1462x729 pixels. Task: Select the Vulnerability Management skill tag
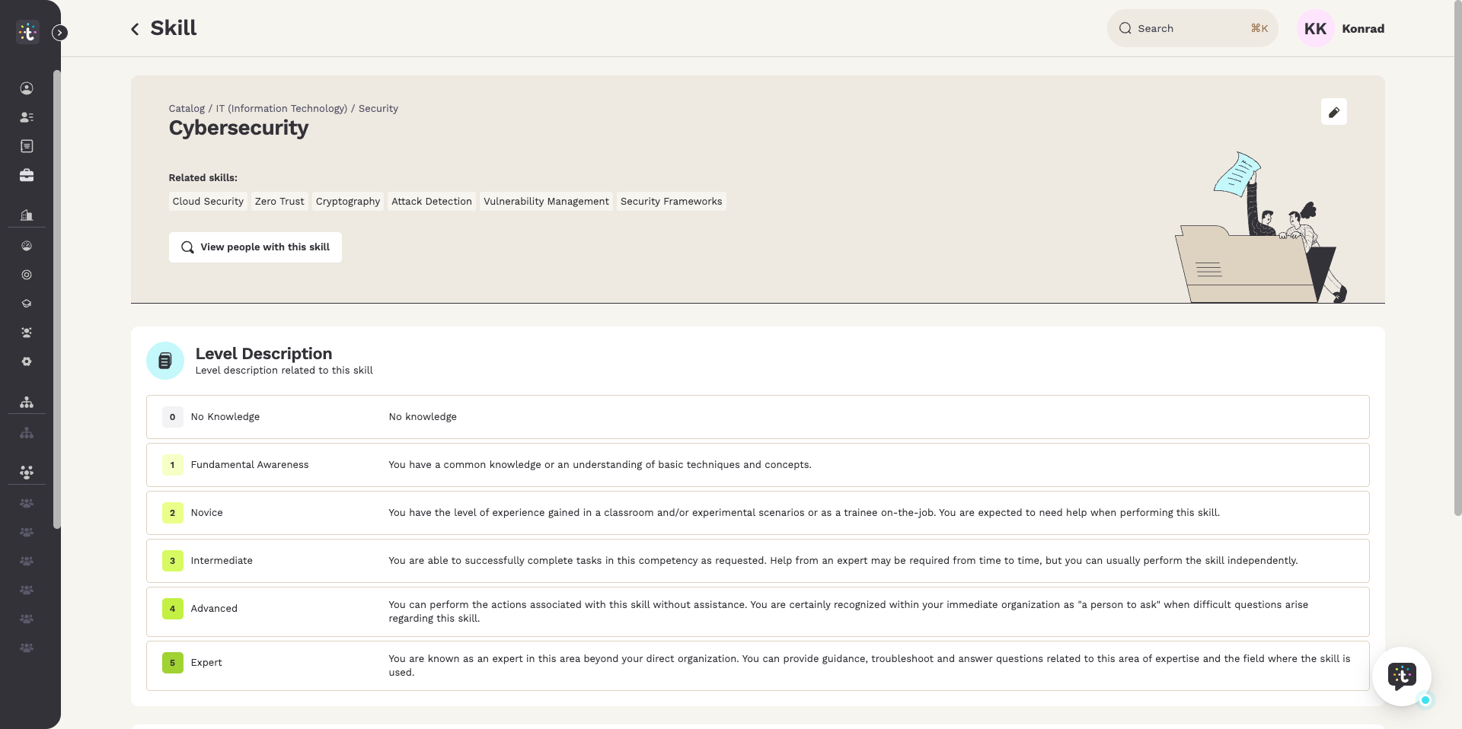546,202
